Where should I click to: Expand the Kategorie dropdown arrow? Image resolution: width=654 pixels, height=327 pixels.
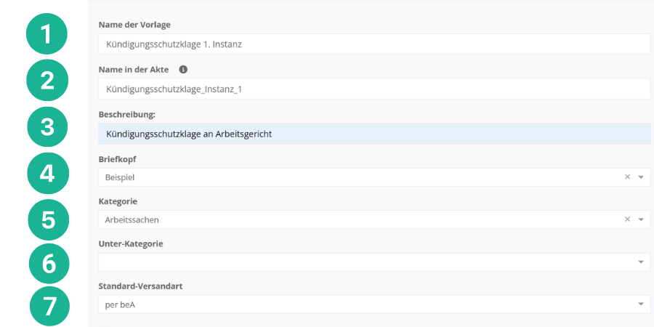[641, 219]
